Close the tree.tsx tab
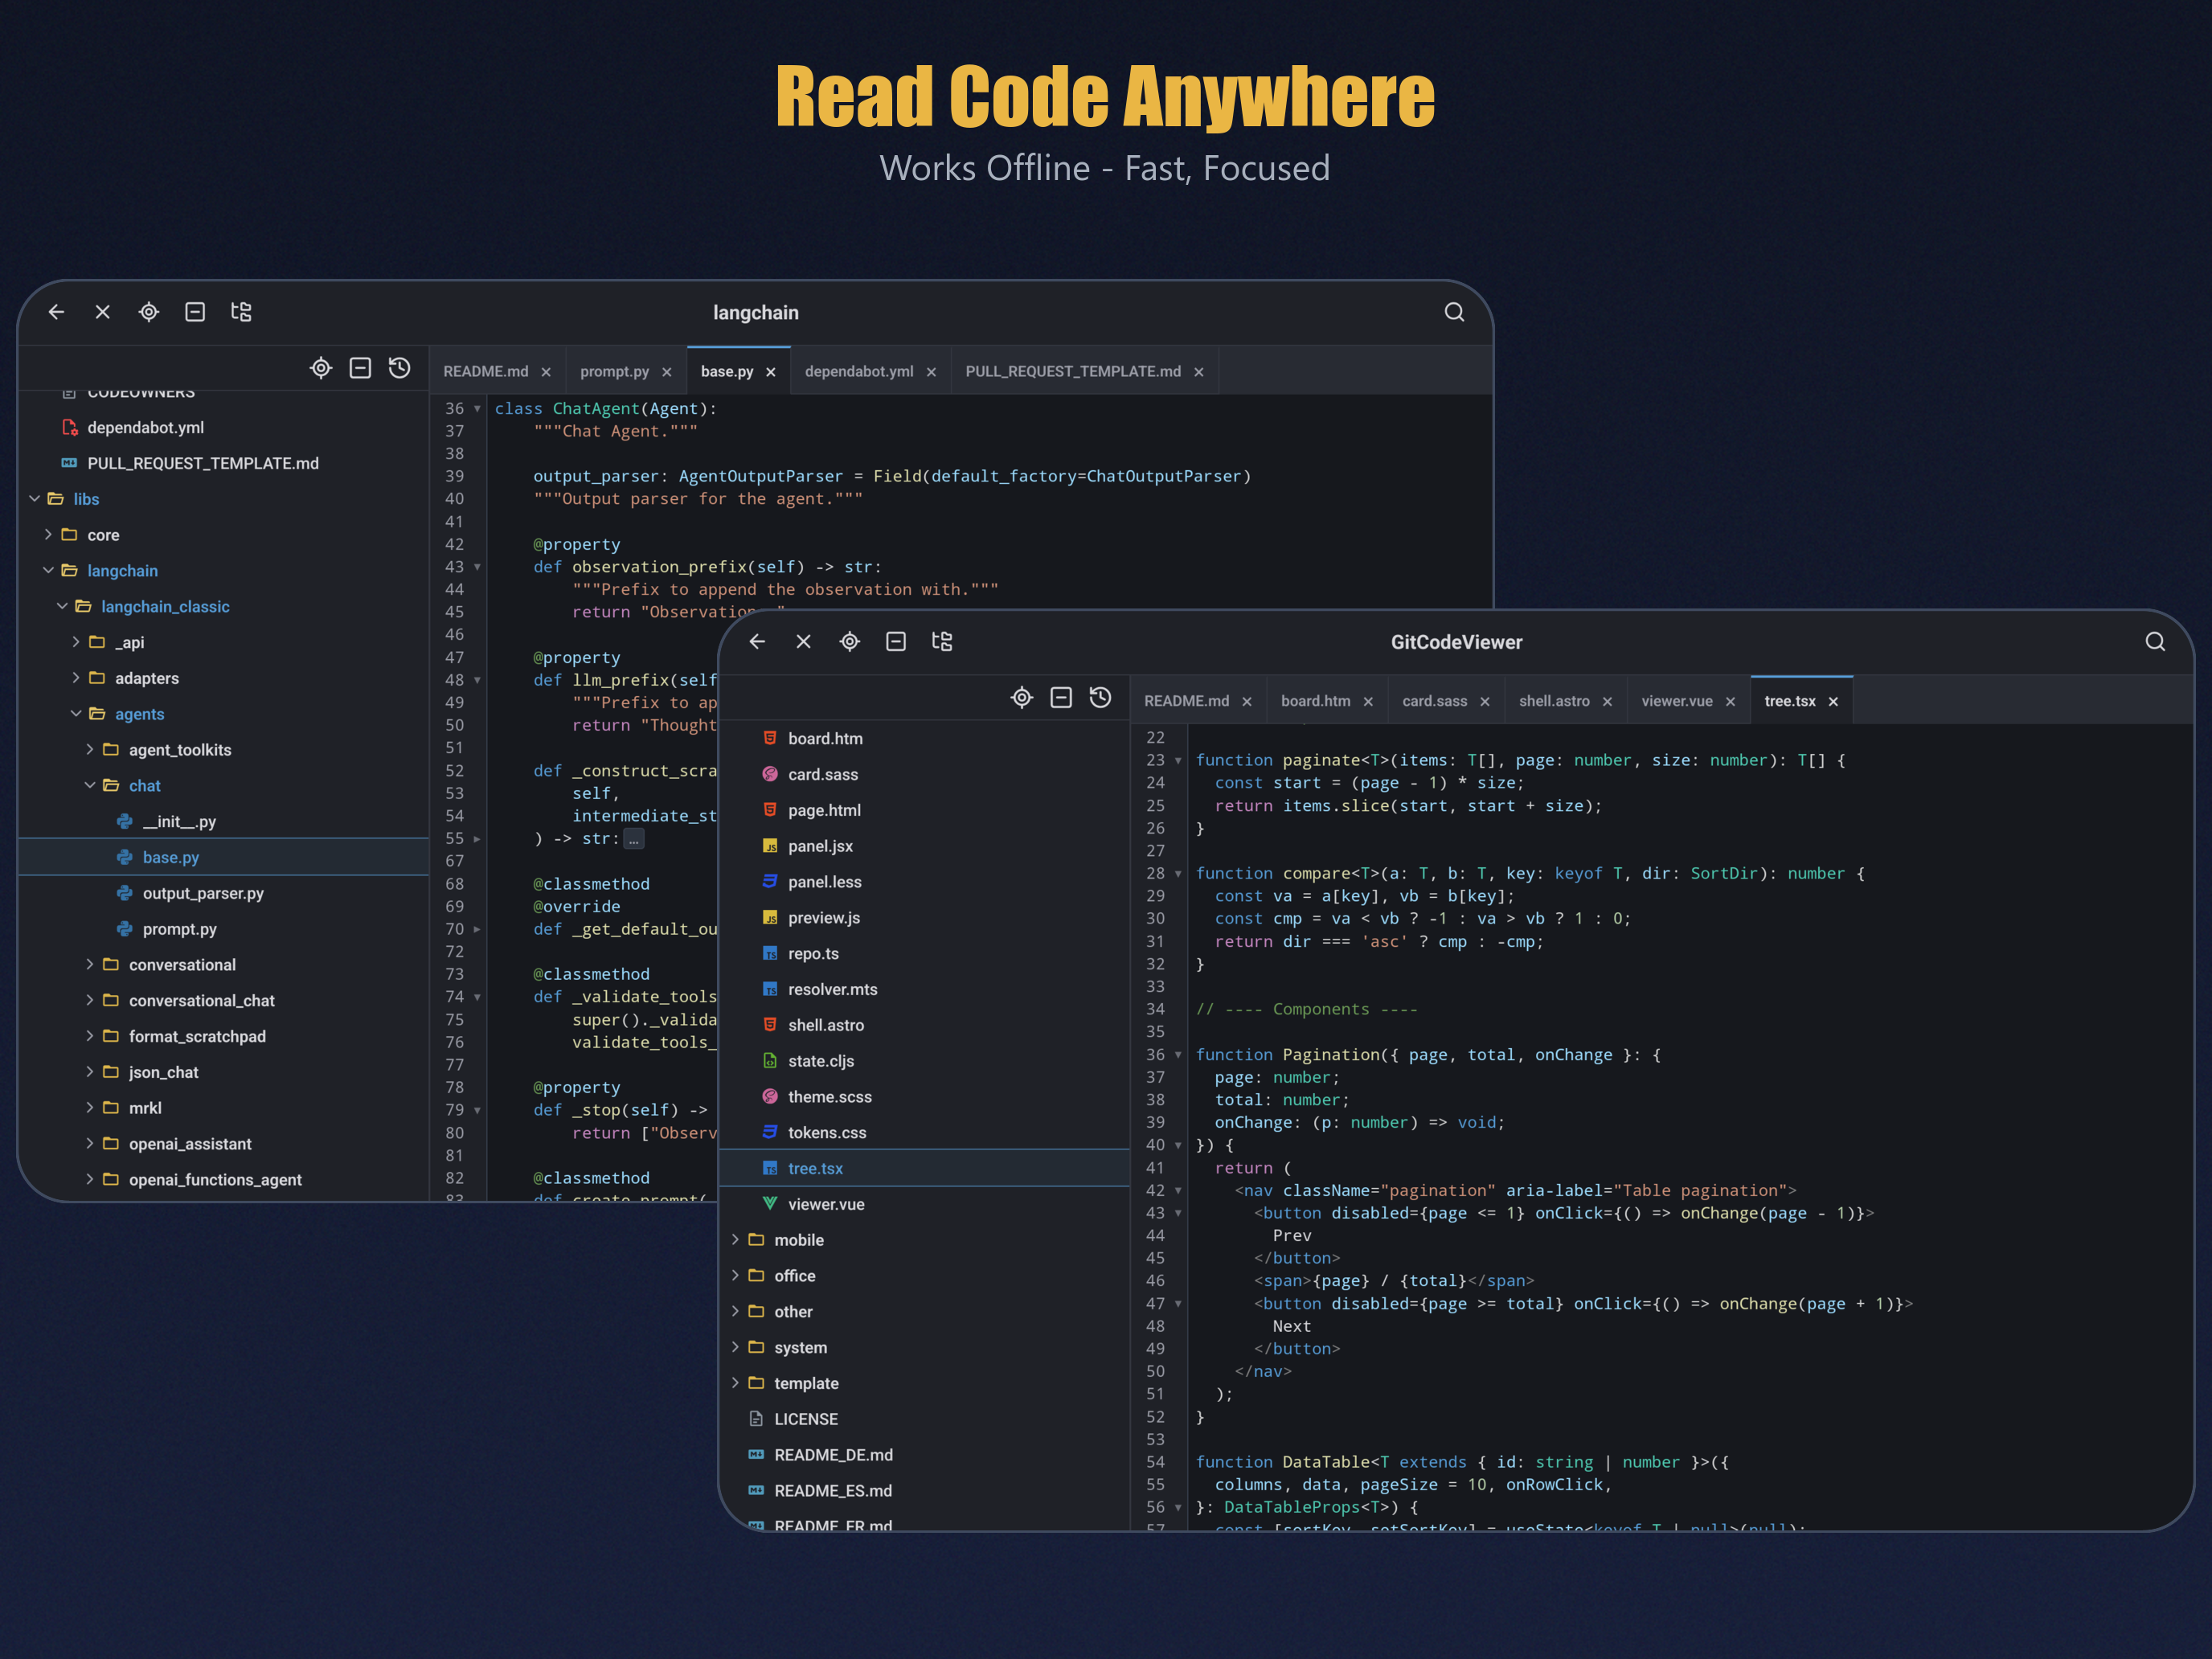2212x1659 pixels. 1833,702
